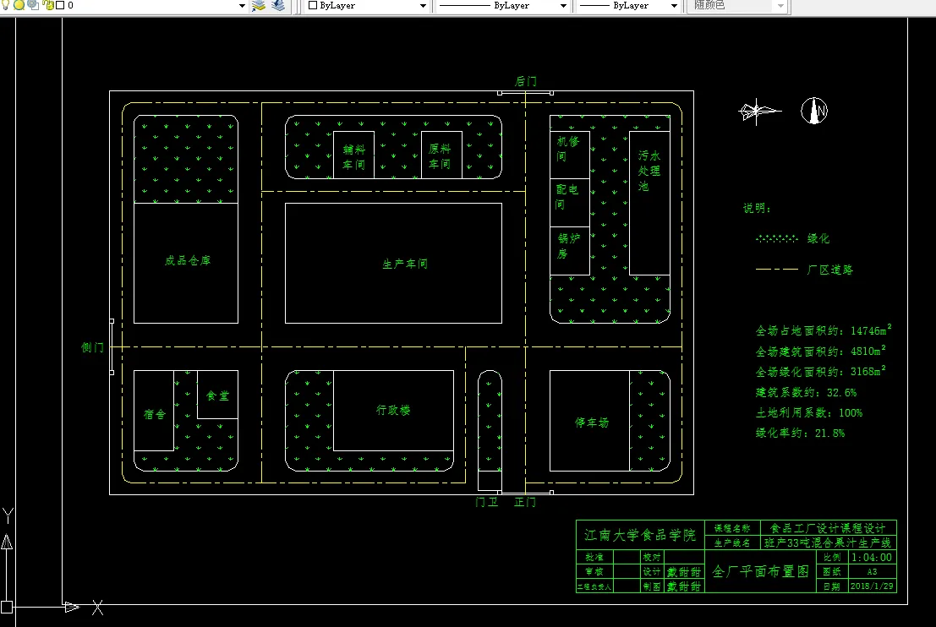Select the 行政楼 label
The image size is (936, 627).
coord(393,410)
